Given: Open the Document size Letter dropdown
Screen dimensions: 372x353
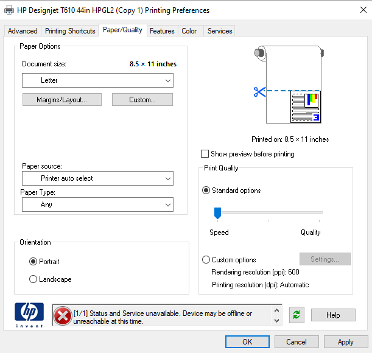Looking at the screenshot, I should tap(97, 80).
